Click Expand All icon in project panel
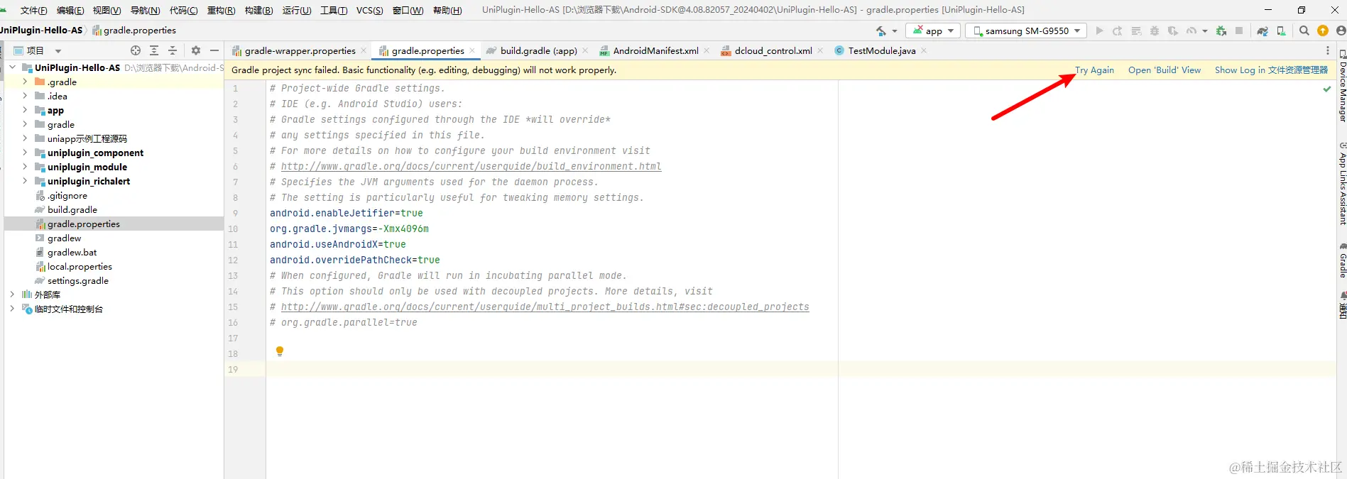 [154, 50]
